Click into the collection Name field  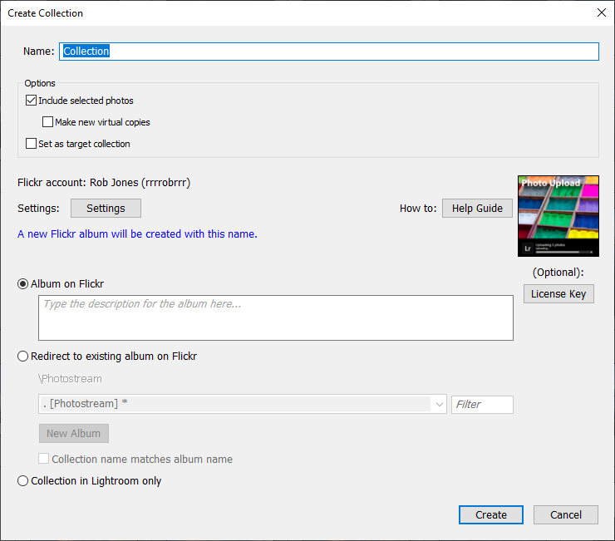tap(328, 52)
